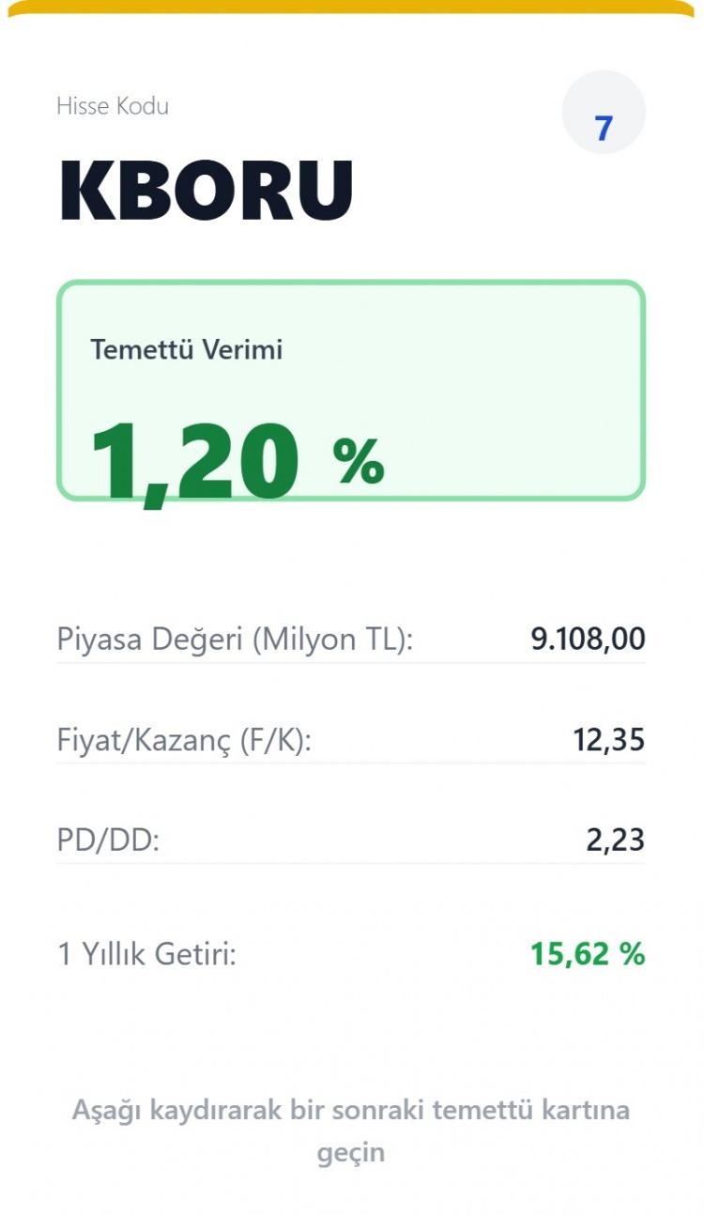Click the yellow bar at card top
The height and width of the screenshot is (1215, 704).
coord(351,8)
